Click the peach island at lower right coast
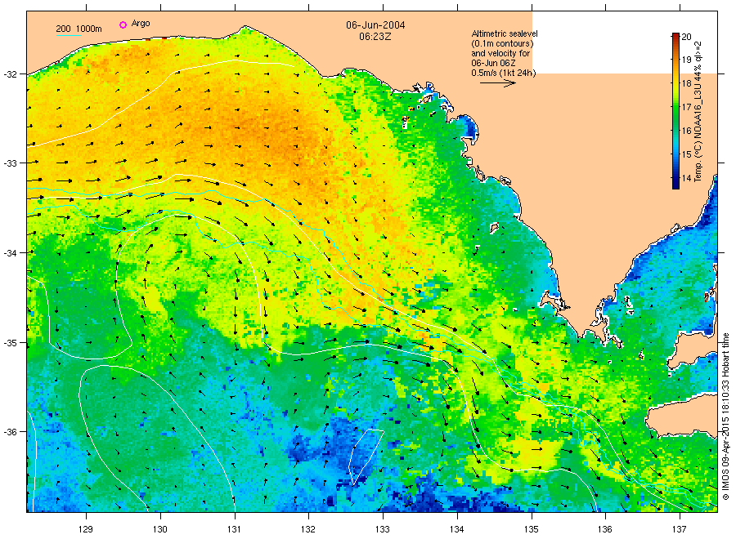 coord(680,415)
